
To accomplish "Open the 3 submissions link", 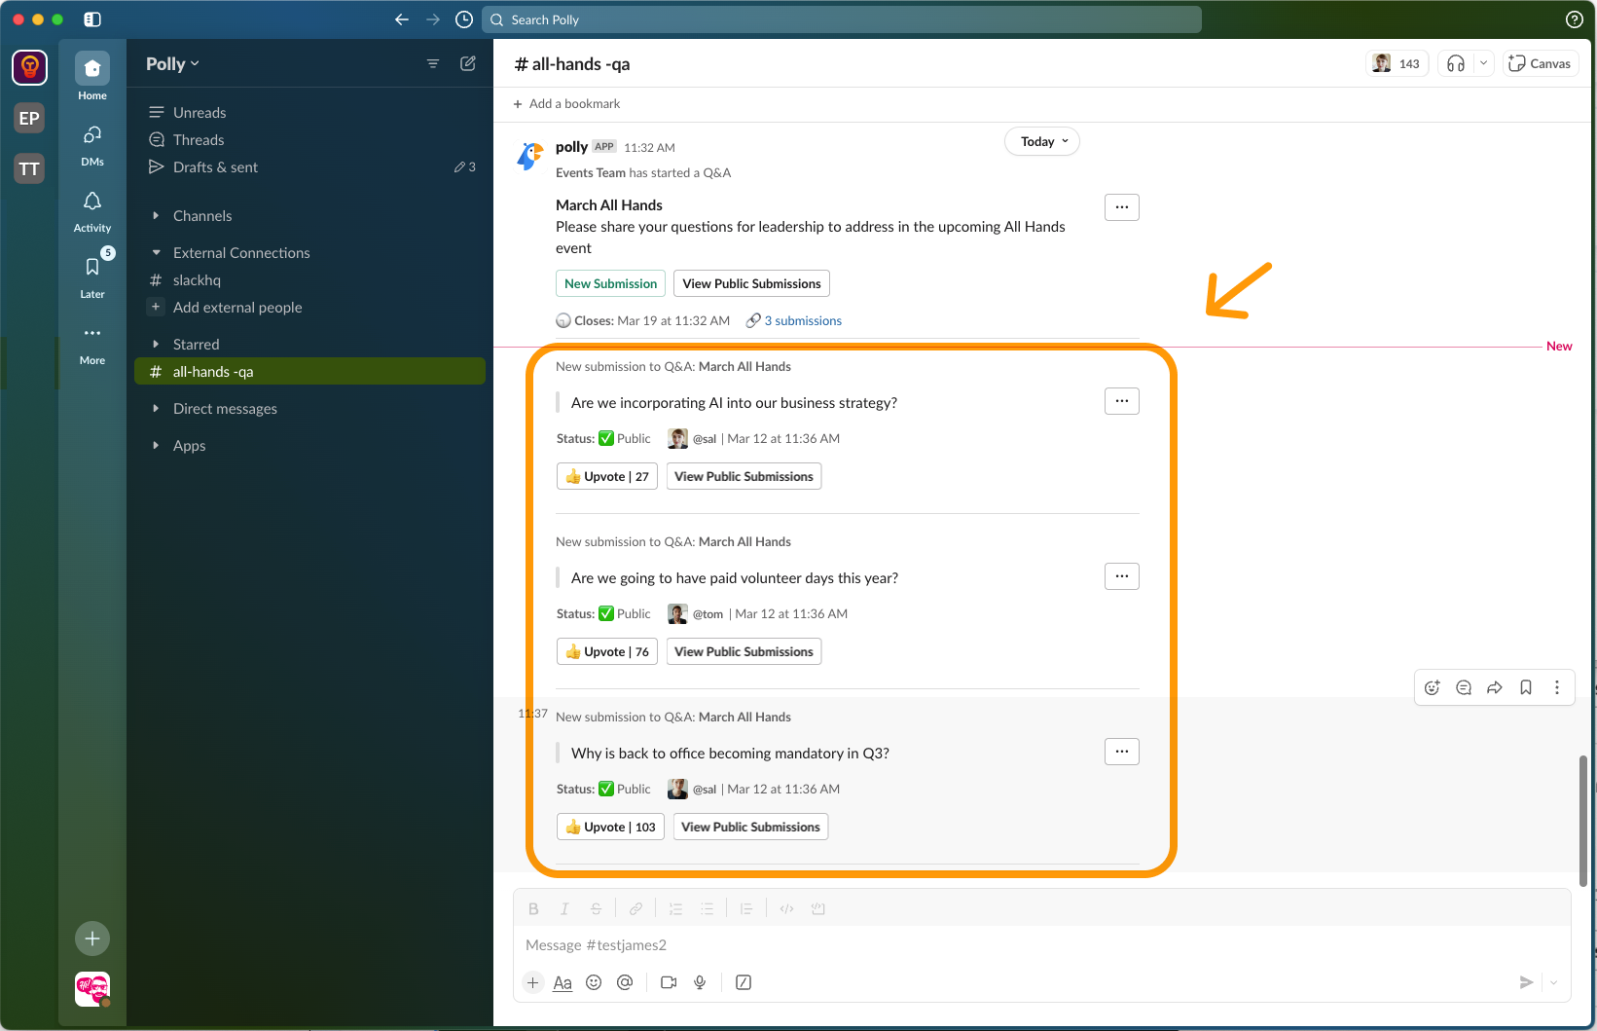I will tap(803, 320).
